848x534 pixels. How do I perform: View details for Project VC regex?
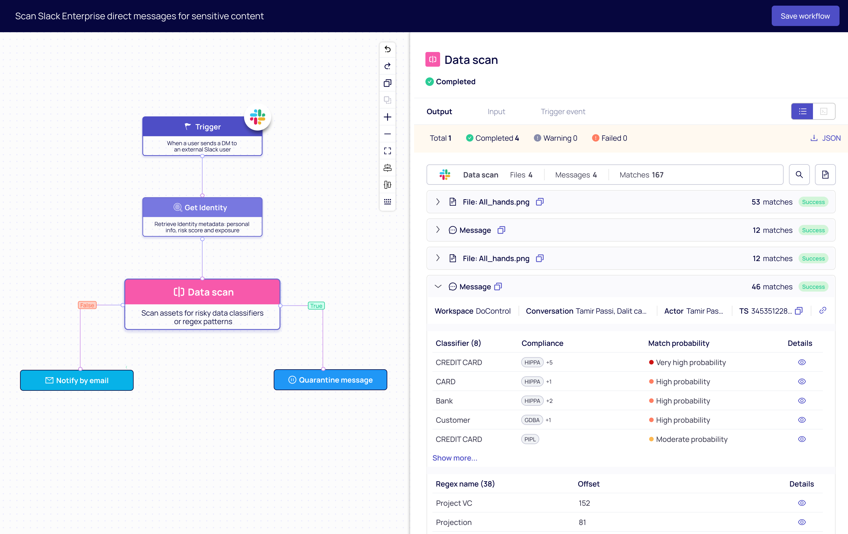point(802,503)
